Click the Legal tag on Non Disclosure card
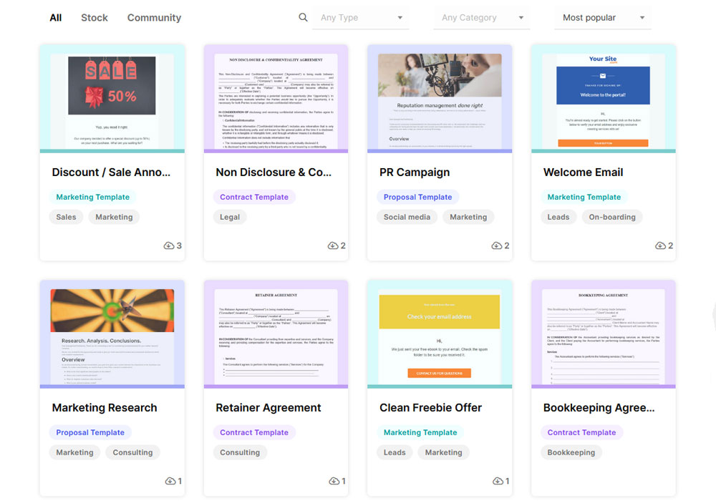716x501 pixels. click(230, 217)
